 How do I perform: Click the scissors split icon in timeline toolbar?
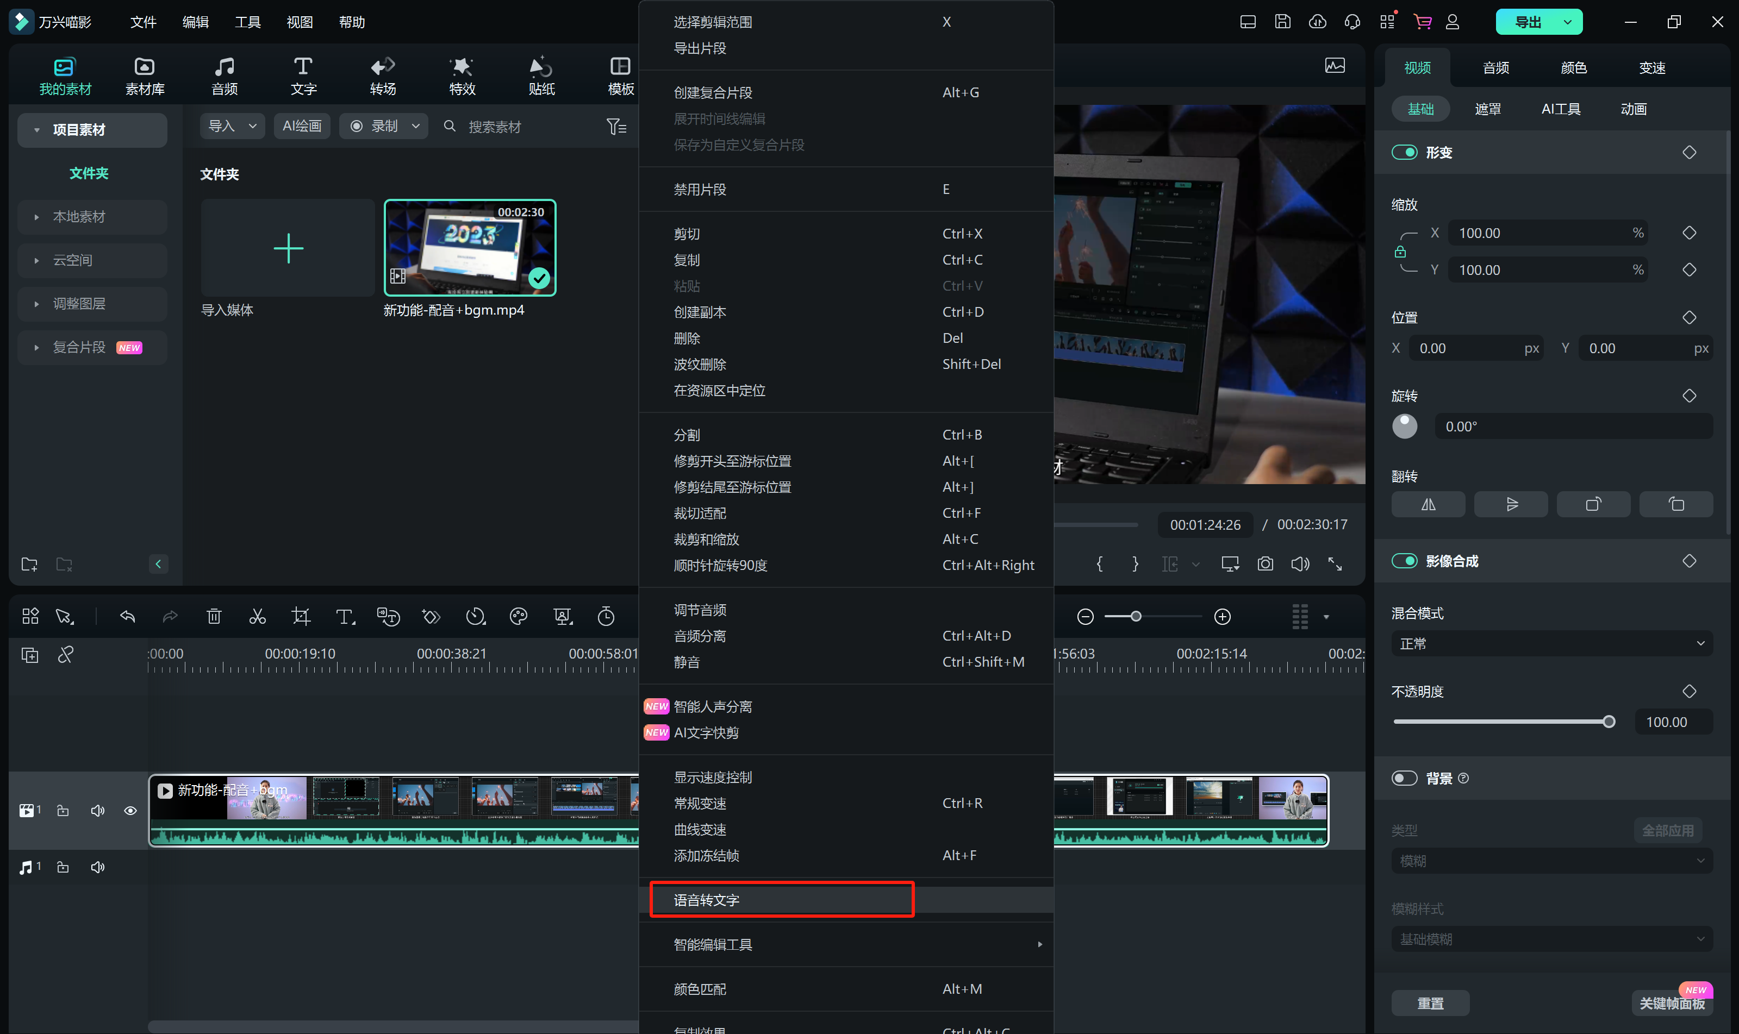coord(257,616)
